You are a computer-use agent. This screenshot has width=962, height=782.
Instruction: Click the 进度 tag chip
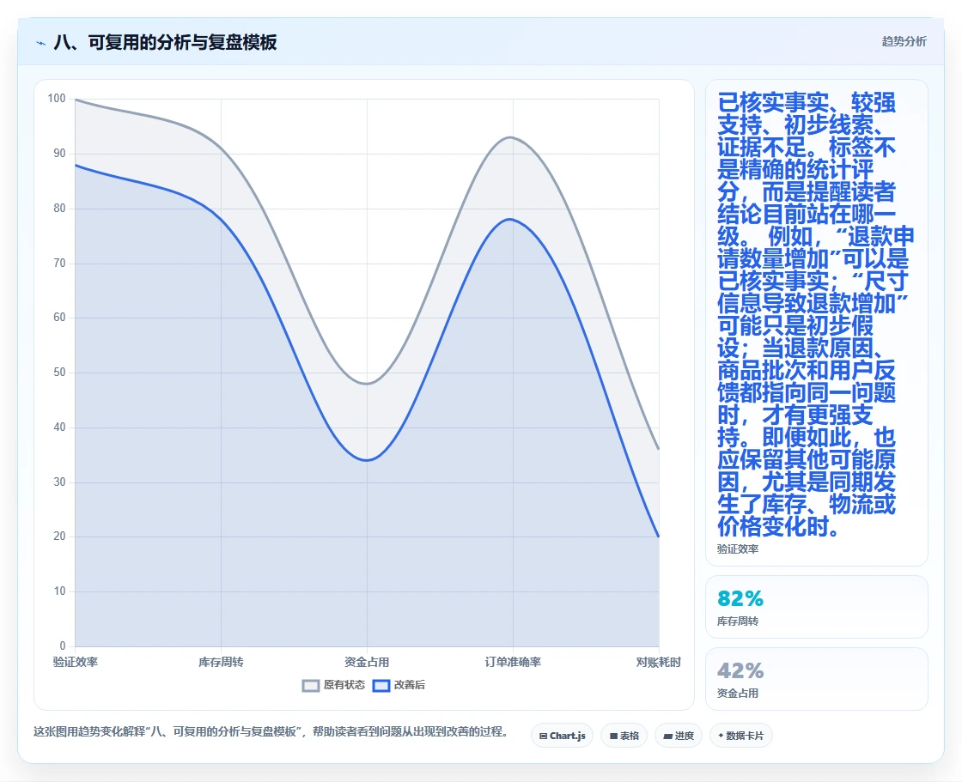click(679, 736)
